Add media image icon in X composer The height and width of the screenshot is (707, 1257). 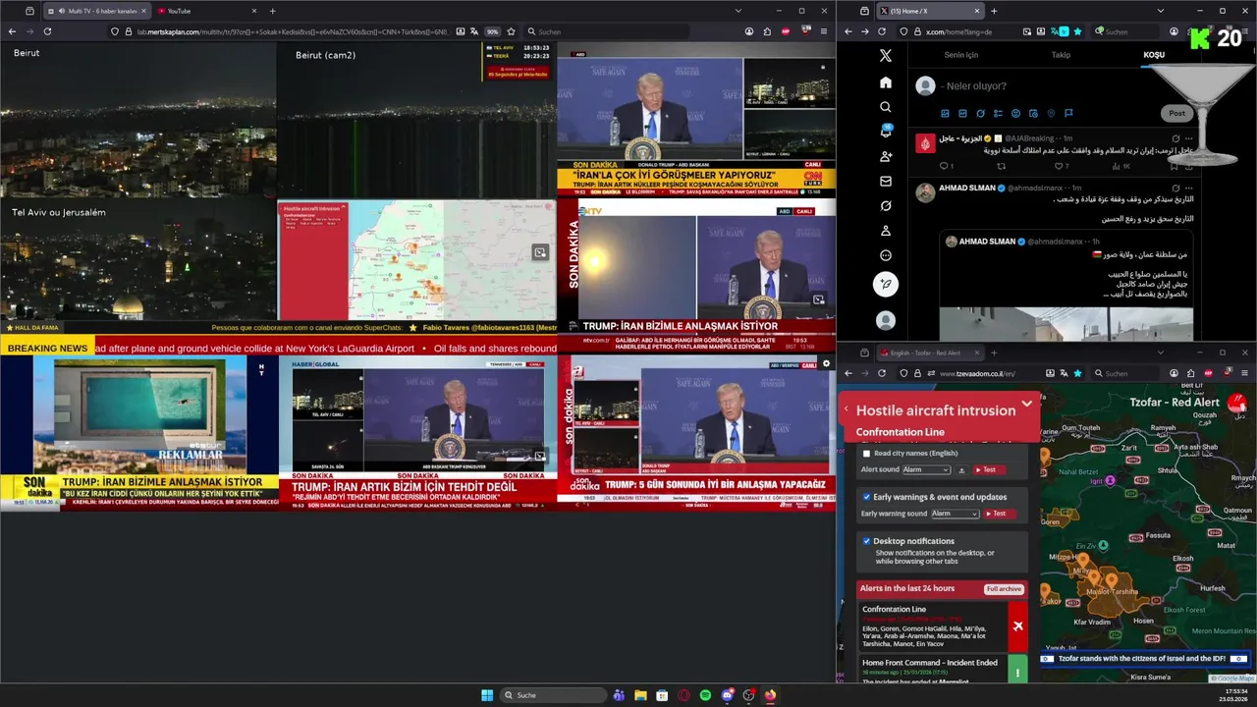coord(945,113)
